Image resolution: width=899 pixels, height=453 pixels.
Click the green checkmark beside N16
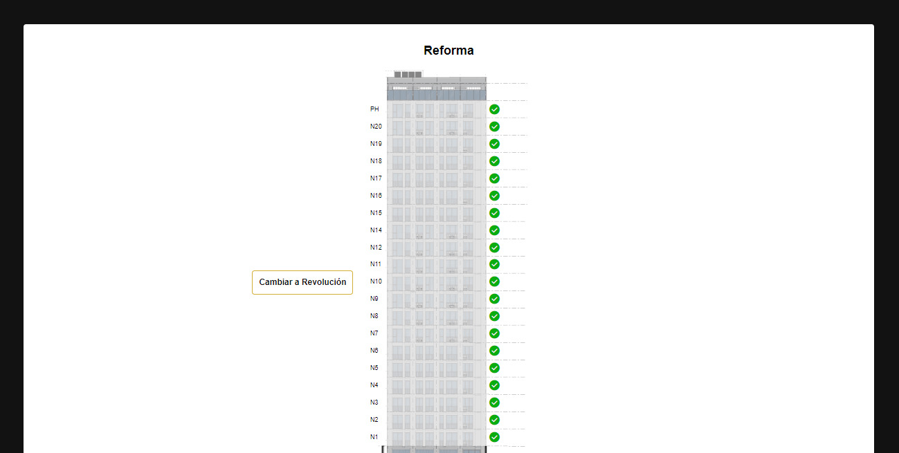click(x=494, y=196)
